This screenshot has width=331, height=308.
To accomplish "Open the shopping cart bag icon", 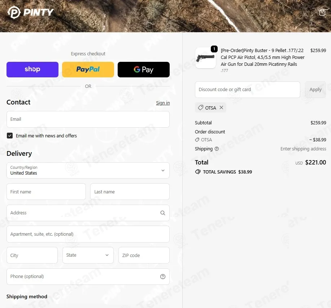I will (x=322, y=12).
